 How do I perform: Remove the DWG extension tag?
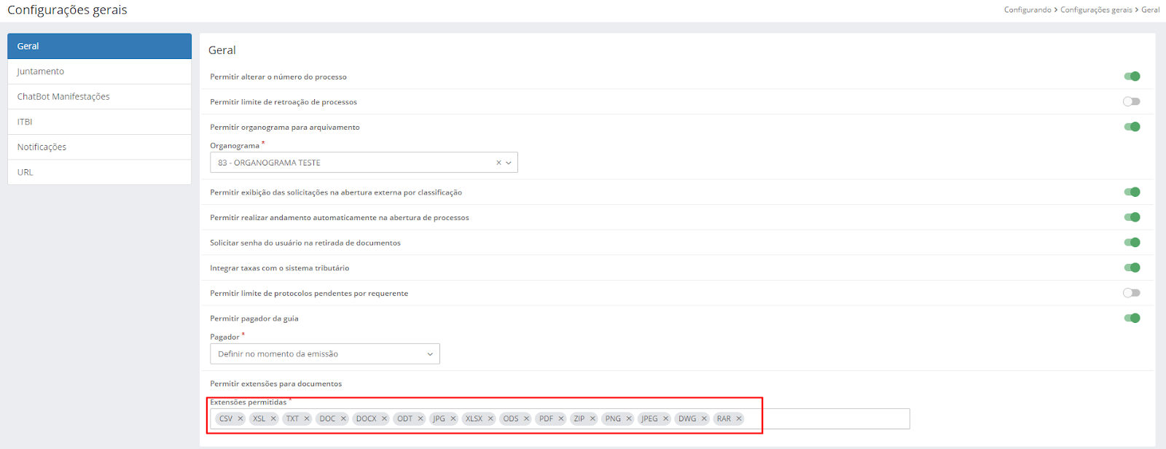coord(704,419)
